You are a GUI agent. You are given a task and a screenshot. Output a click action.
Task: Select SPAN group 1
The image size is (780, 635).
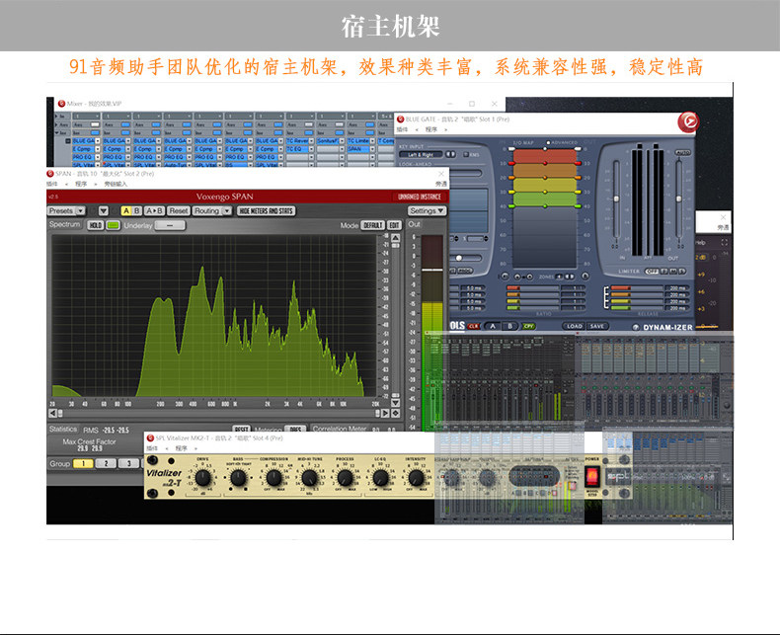[x=83, y=464]
